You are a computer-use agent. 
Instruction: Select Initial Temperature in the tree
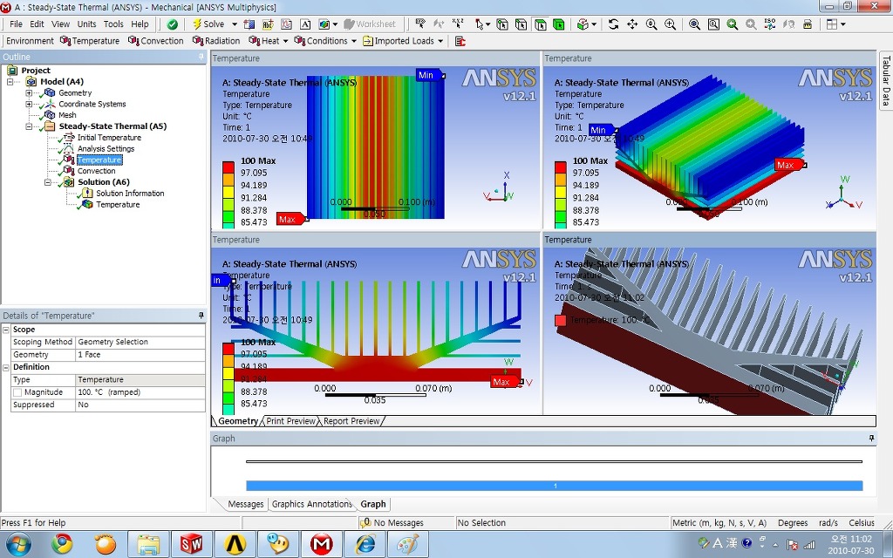pyautogui.click(x=109, y=138)
